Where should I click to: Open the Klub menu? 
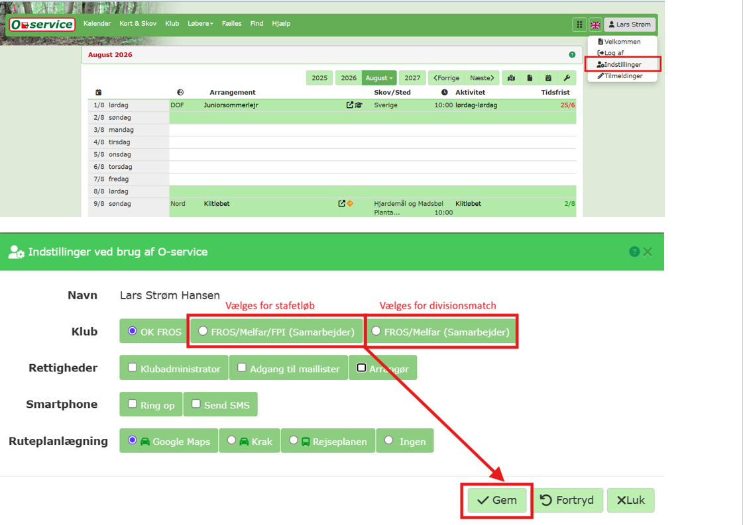[172, 24]
